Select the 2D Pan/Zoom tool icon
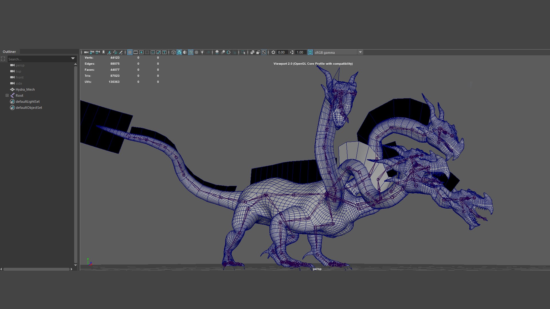Image resolution: width=550 pixels, height=309 pixels. click(115, 52)
